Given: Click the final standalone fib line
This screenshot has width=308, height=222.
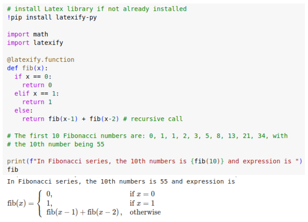Looking at the screenshot, I should (13, 170).
